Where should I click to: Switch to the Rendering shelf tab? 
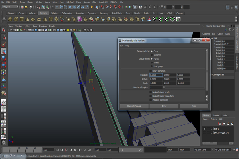click(104, 13)
